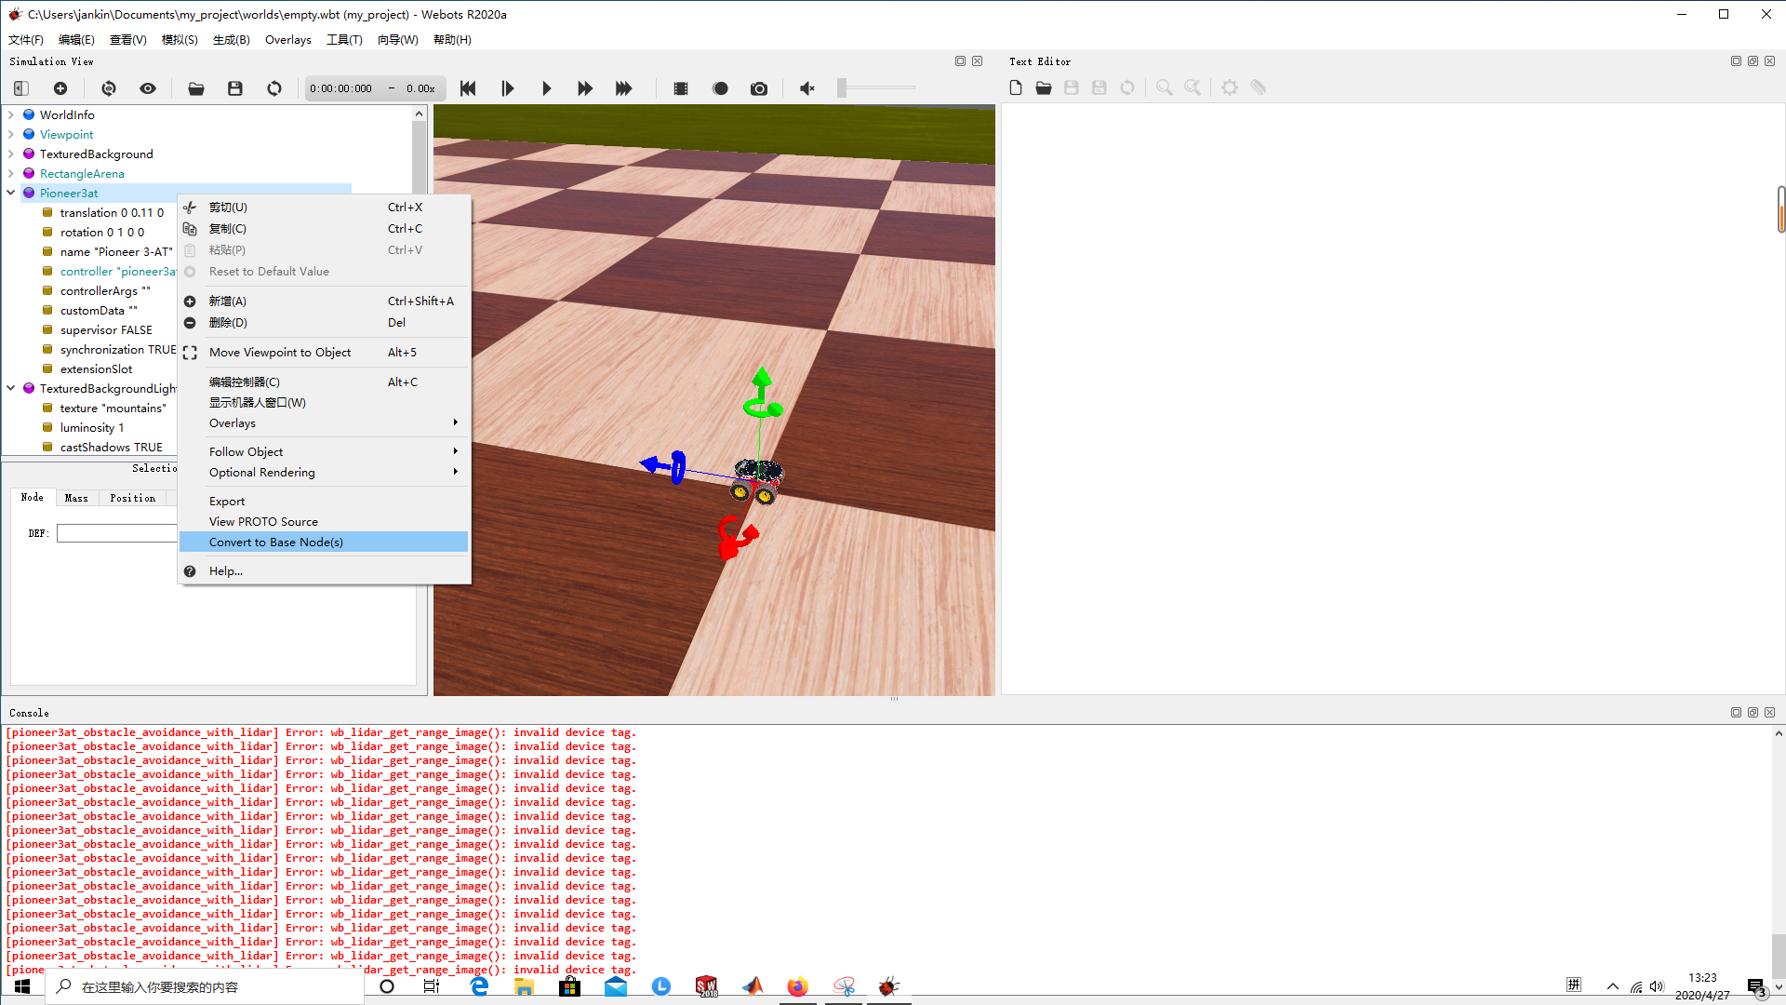
Task: Collapse the Pioneer3at tree node
Action: (x=10, y=193)
